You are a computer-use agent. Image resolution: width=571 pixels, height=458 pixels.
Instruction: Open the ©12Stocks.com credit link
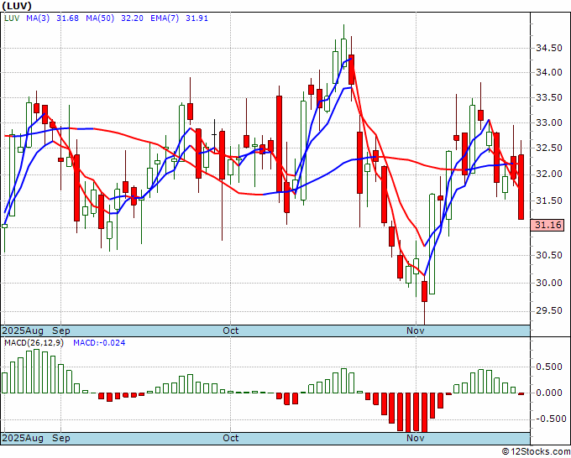[x=536, y=452]
